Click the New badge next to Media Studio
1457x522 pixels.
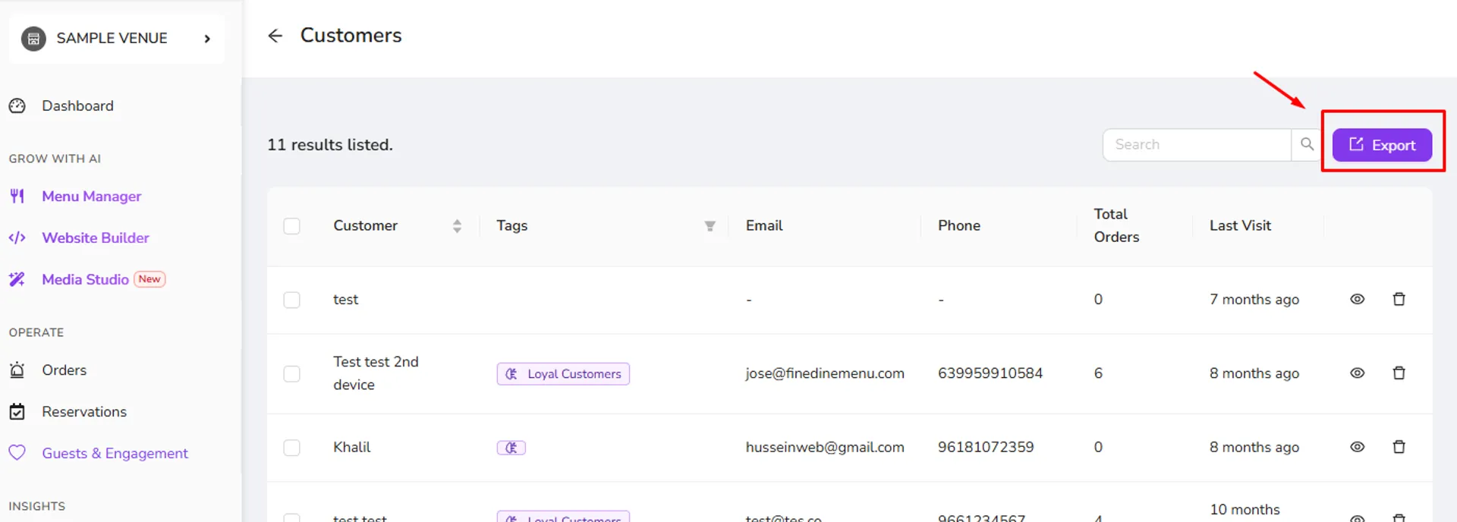(x=149, y=279)
